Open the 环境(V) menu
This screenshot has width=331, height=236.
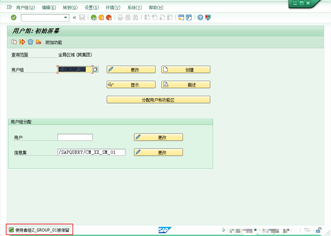113,8
